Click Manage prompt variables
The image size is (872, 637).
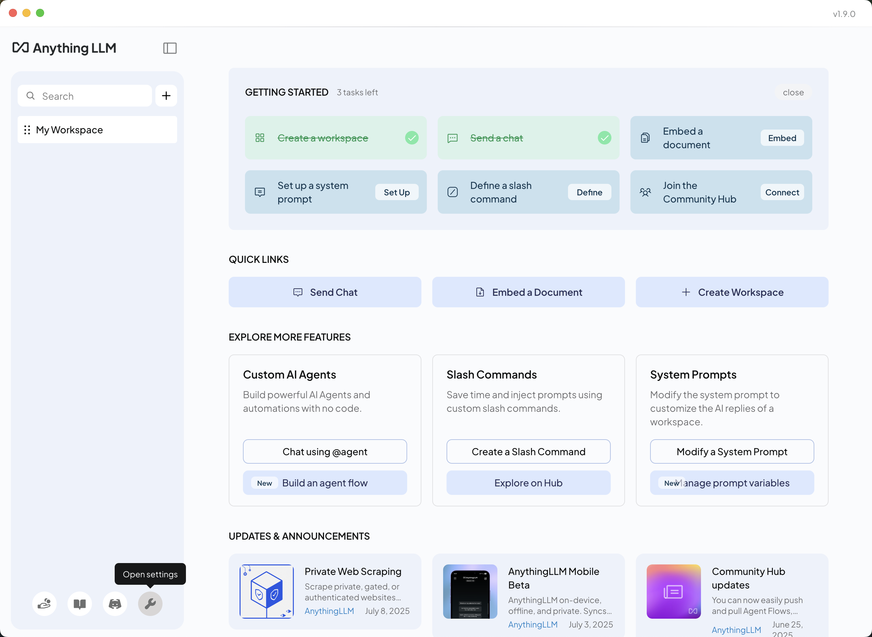click(732, 483)
